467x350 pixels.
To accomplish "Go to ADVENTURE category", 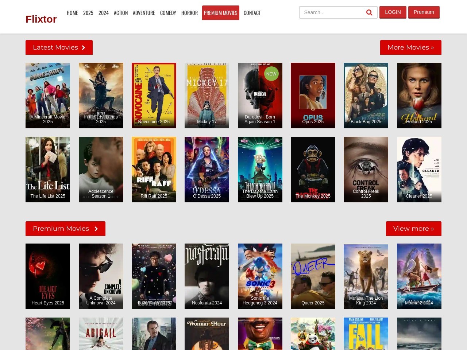I will (144, 13).
